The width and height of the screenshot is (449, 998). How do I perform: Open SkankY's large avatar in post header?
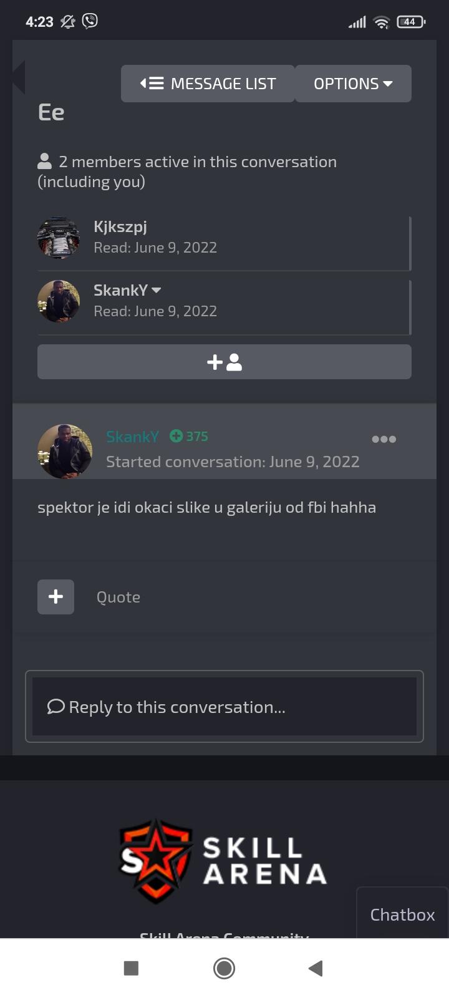(65, 452)
